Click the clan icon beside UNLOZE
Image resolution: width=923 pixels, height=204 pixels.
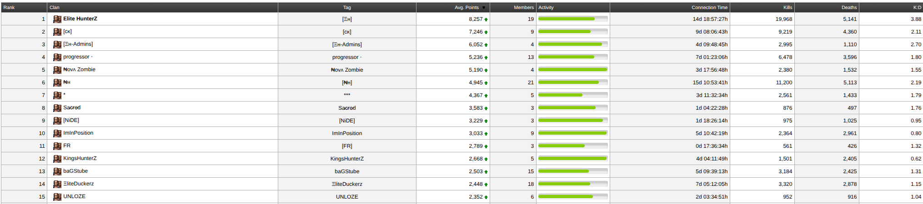pyautogui.click(x=57, y=197)
